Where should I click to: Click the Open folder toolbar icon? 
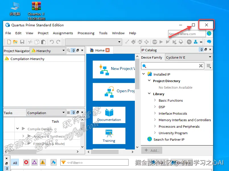tap(15, 42)
